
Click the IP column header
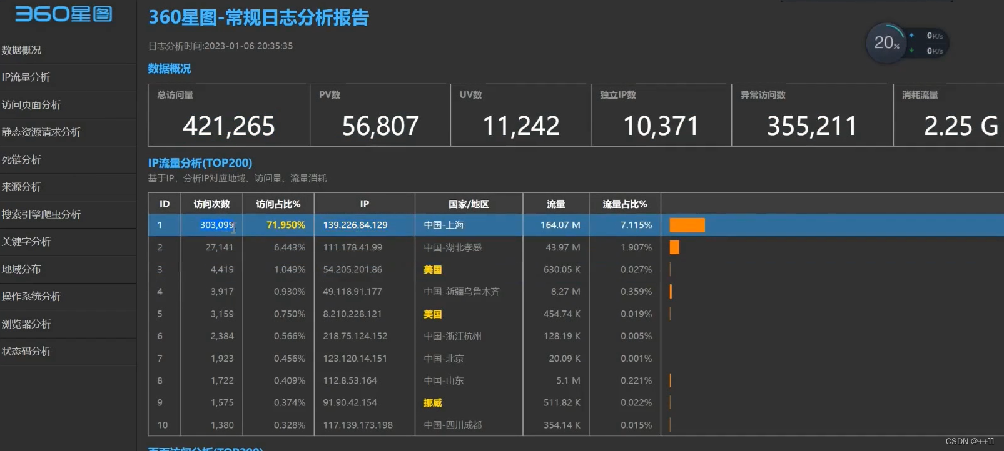click(x=365, y=204)
